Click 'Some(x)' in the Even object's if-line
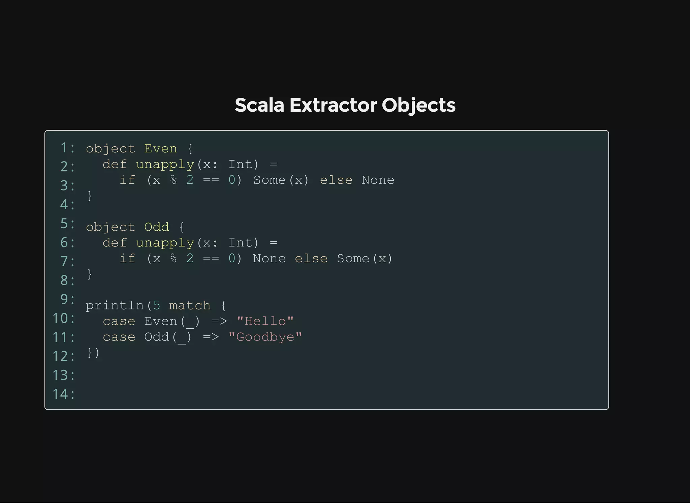This screenshot has width=690, height=503. 281,180
